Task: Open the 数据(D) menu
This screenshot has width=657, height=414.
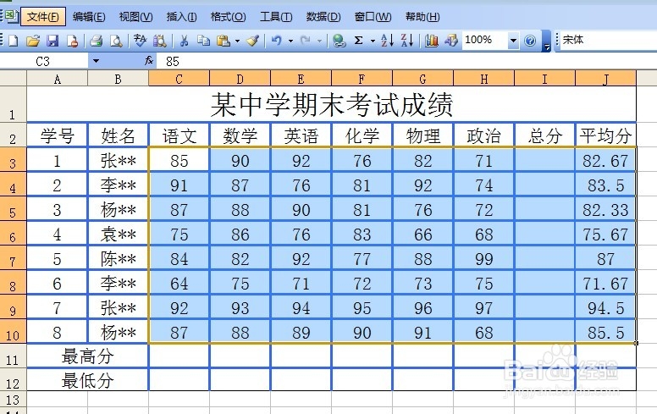Action: point(323,17)
